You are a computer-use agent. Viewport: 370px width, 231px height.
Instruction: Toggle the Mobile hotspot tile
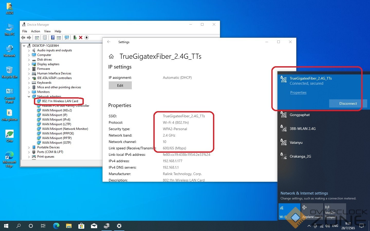[x=335, y=211]
